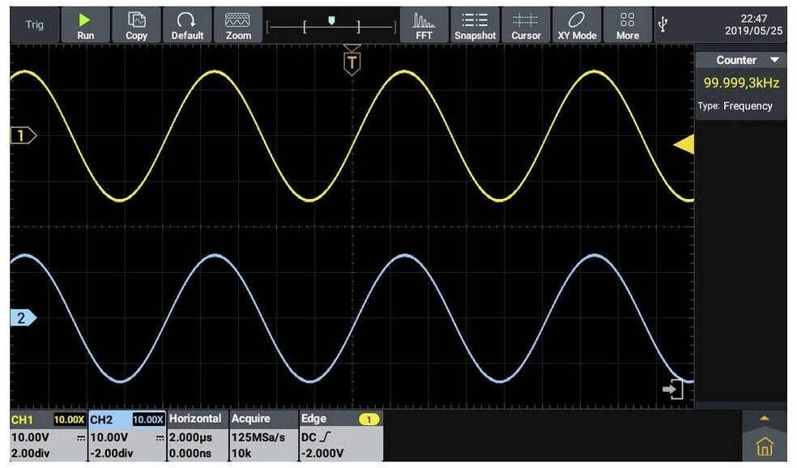Screen dimensions: 797x468
Task: Toggle the CH2 channel settings box
Action: [x=126, y=436]
